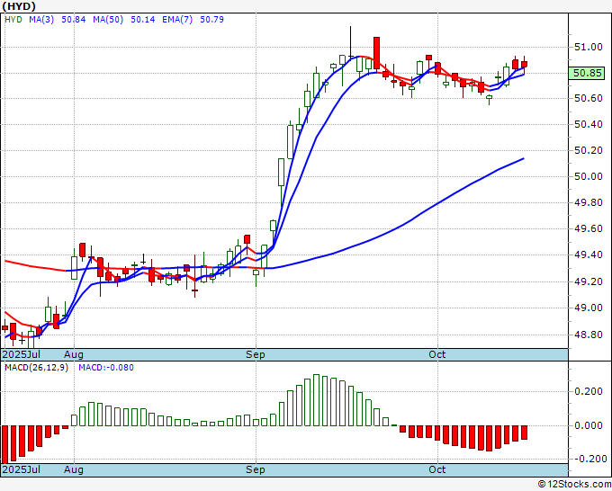Click Sep on MACD date axis
This screenshot has height=491, width=612.
coord(256,469)
